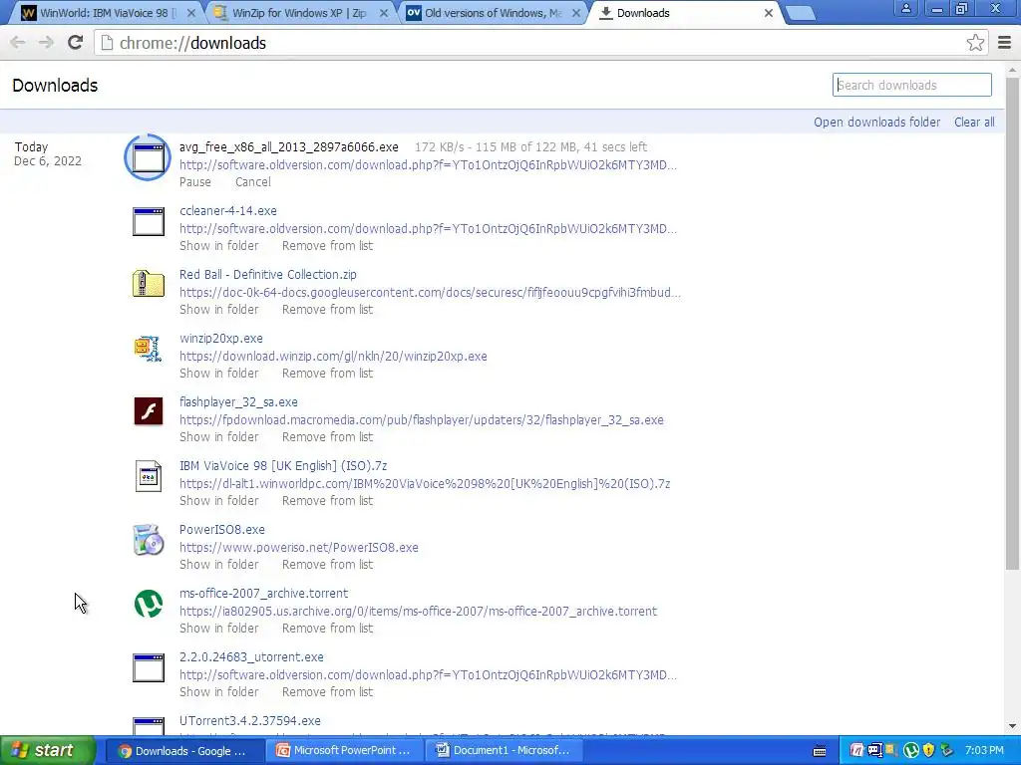Open Red Ball - Definitive Collection.zip name link
Screen dimensions: 1021x765
point(267,275)
